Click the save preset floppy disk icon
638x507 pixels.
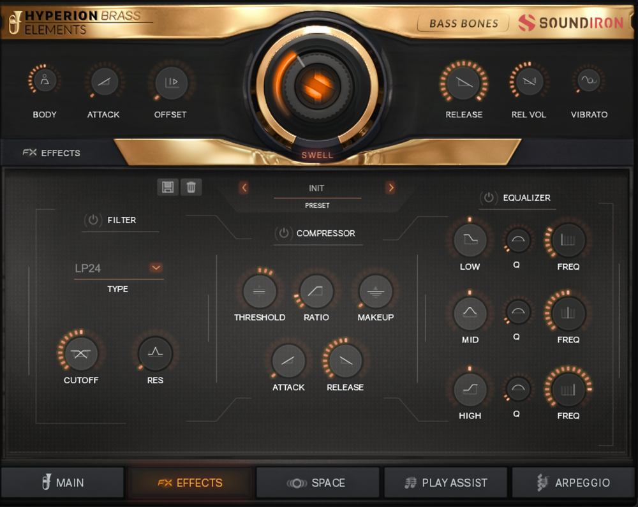click(168, 187)
